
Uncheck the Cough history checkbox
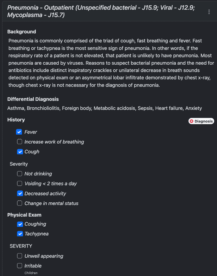point(19,152)
